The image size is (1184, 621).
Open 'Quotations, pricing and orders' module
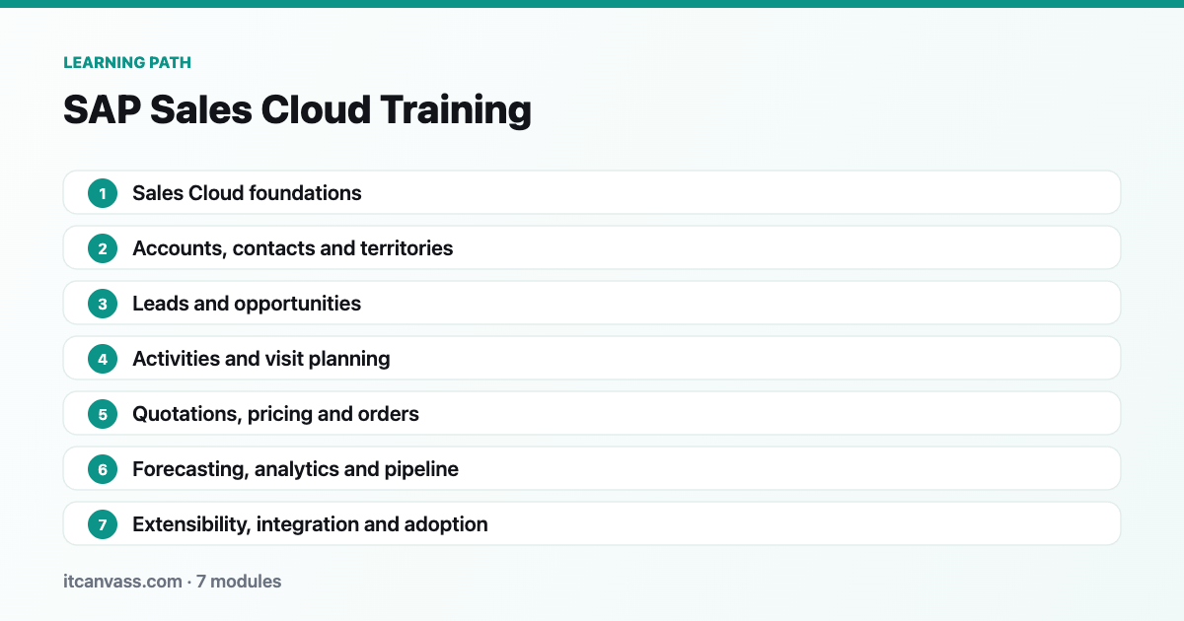(x=592, y=414)
